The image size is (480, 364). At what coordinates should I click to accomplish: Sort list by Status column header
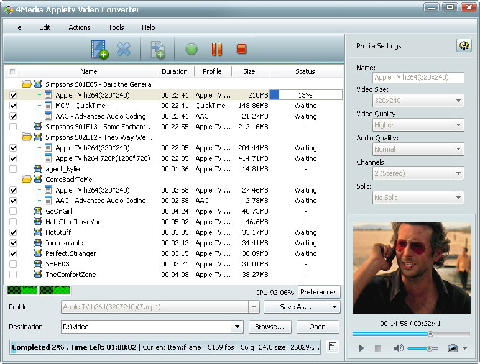(305, 71)
